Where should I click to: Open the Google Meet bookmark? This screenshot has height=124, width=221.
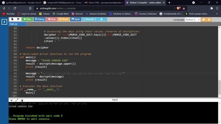click(61, 14)
